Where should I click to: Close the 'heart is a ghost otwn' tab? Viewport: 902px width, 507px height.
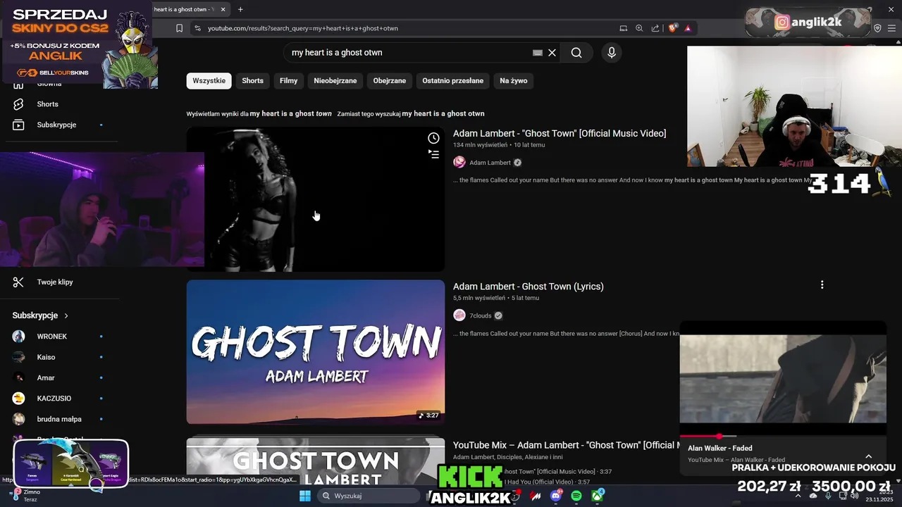pos(223,9)
